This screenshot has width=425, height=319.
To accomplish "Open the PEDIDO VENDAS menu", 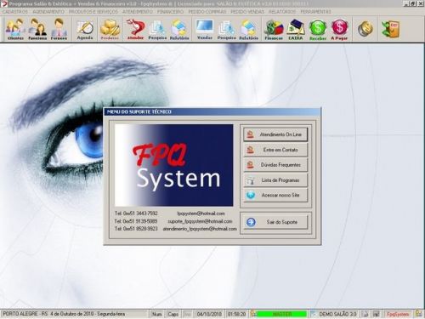I will [x=247, y=12].
